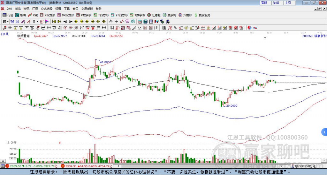
Task: Toggle the colored flag indicator button
Action: (x=47, y=22)
